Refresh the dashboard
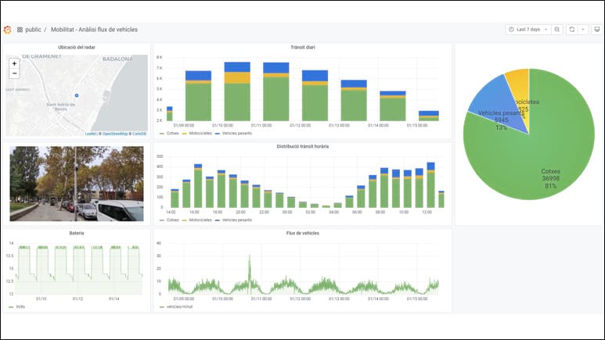 (x=572, y=30)
